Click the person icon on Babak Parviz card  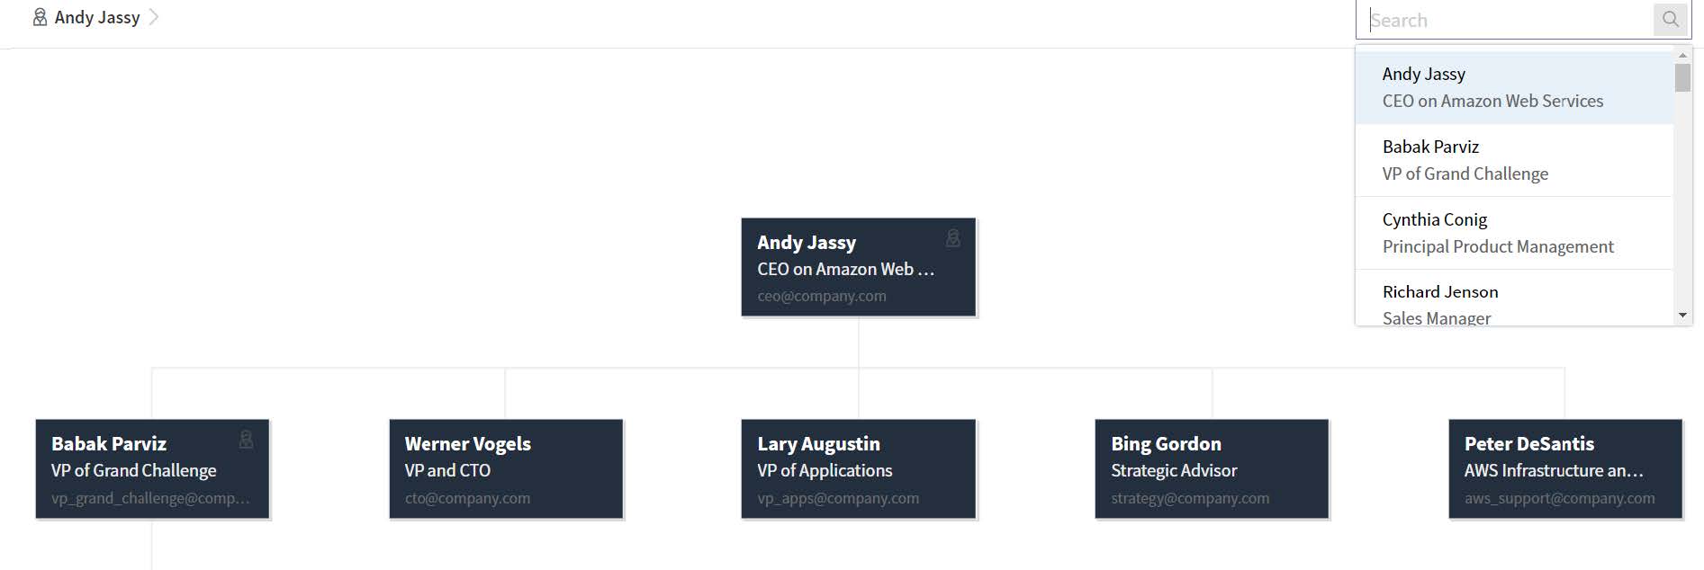coord(246,440)
